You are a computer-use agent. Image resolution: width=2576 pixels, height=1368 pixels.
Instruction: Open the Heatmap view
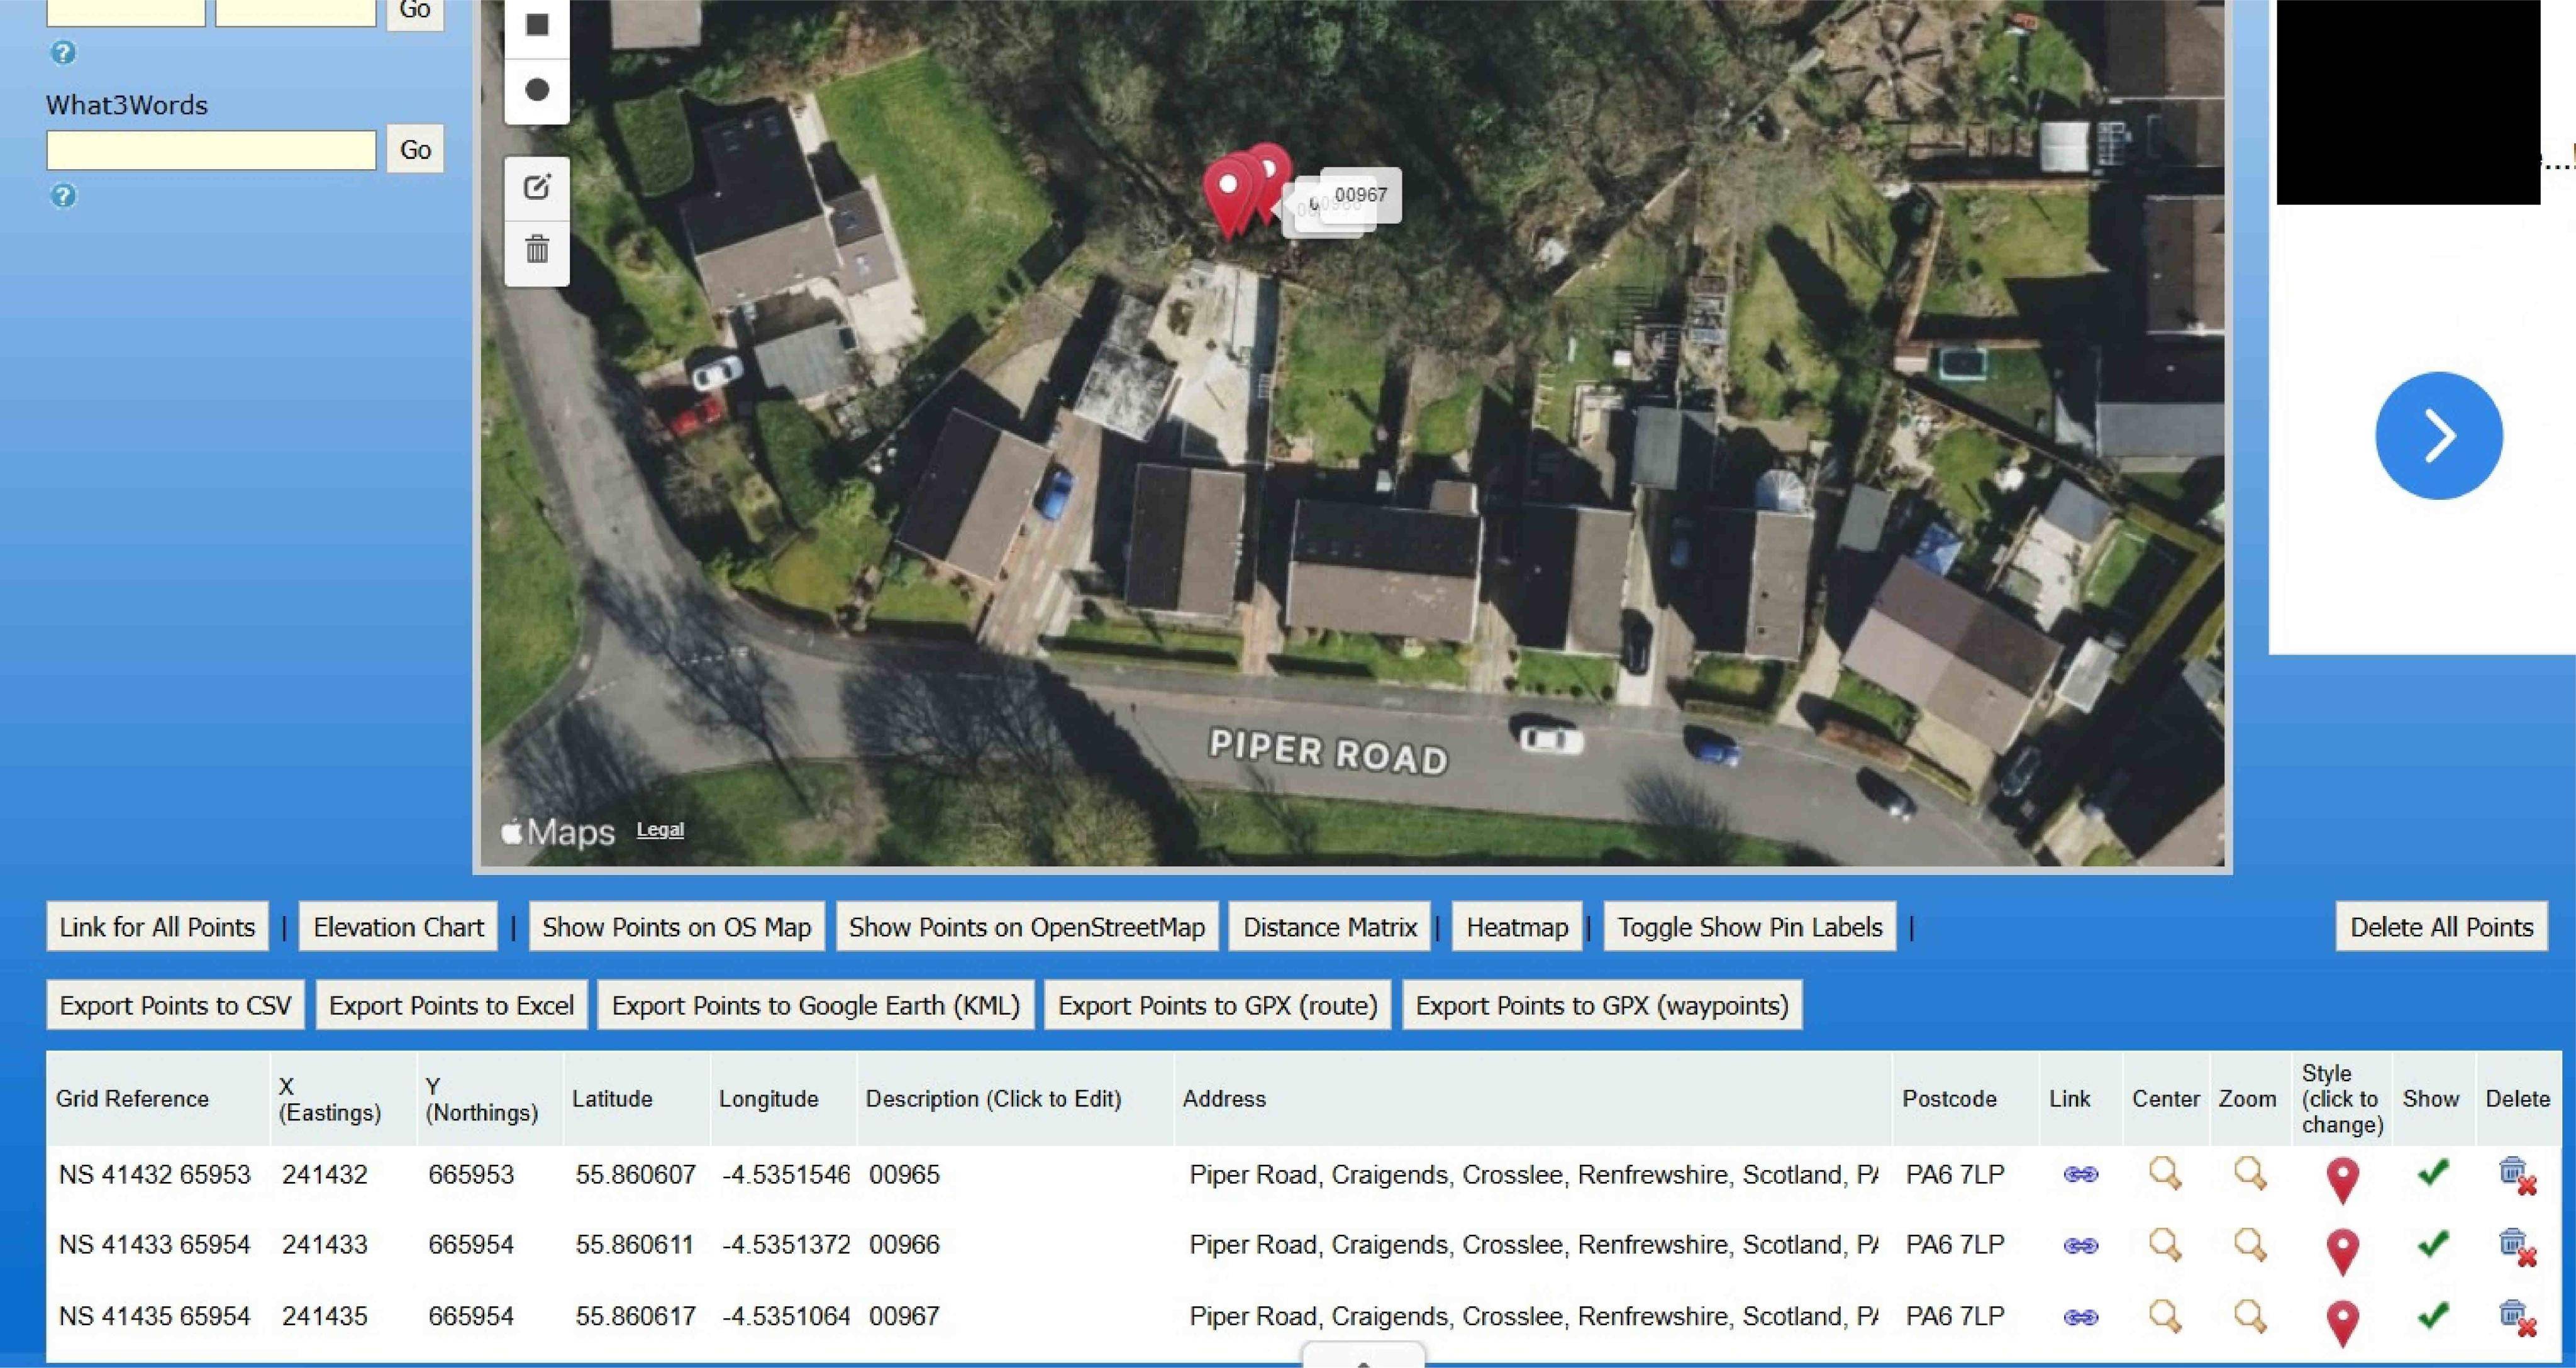pyautogui.click(x=1517, y=927)
